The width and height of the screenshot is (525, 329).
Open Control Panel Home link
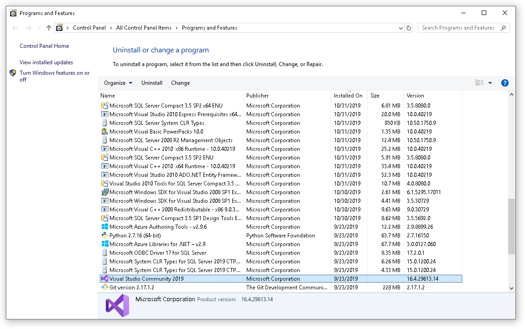pyautogui.click(x=44, y=46)
